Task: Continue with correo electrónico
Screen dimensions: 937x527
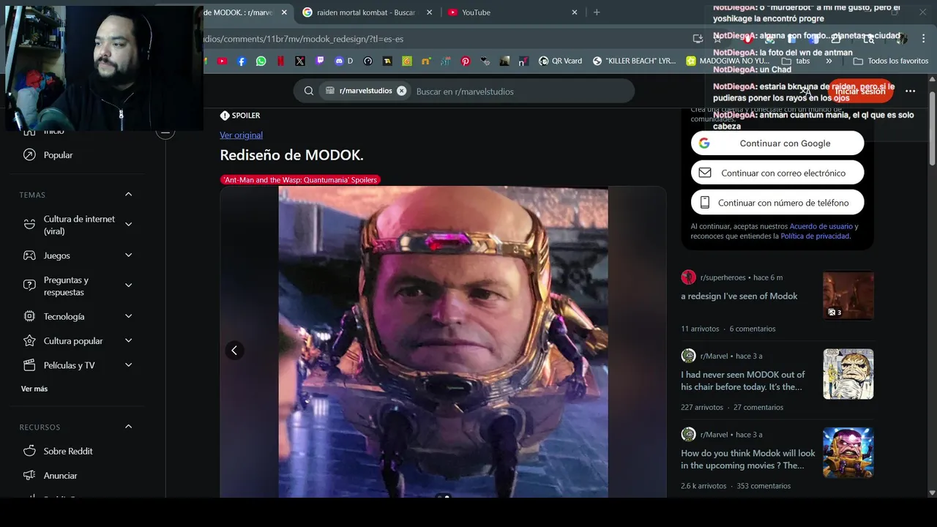Action: 777,173
